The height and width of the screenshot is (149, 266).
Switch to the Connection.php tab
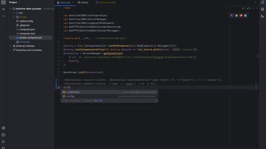click(x=106, y=2)
